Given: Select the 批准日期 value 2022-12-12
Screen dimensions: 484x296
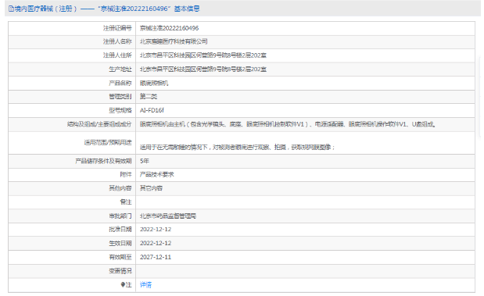Looking at the screenshot, I should (x=156, y=230).
